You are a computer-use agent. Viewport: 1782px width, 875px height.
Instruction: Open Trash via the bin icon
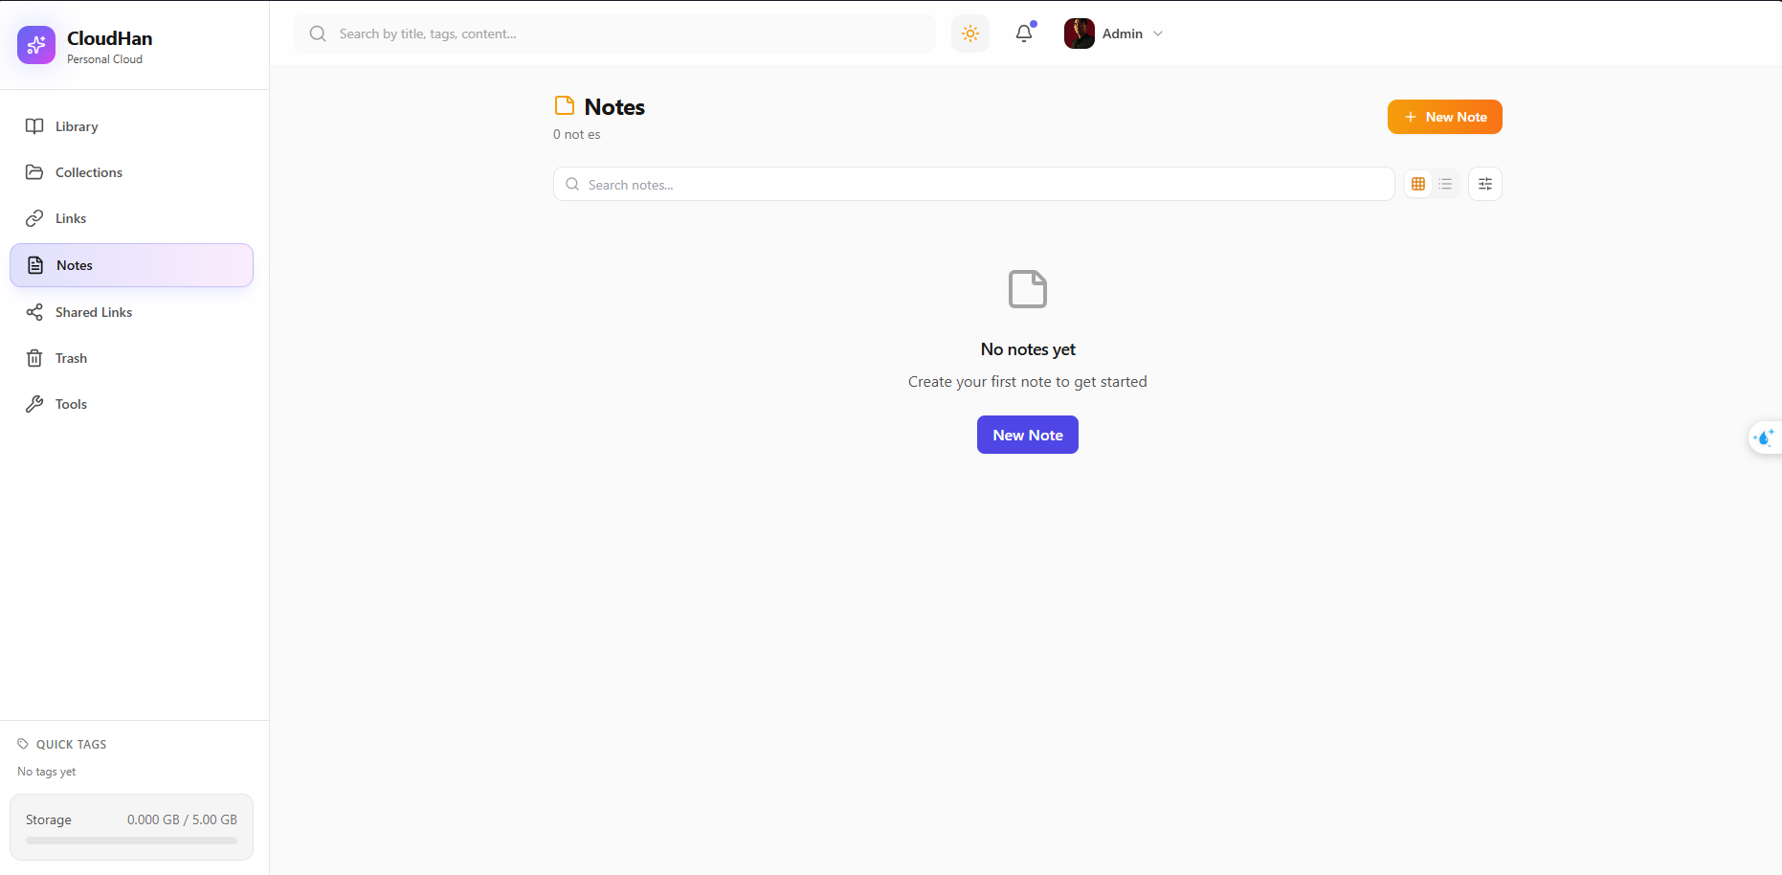34,358
